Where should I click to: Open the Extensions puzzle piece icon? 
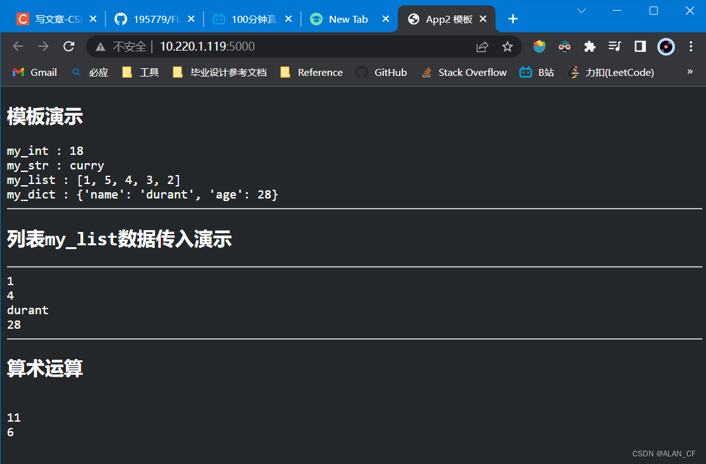coord(590,46)
